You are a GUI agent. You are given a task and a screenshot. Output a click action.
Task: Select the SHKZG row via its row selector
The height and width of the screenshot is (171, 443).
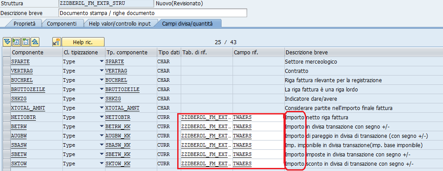click(x=7, y=99)
